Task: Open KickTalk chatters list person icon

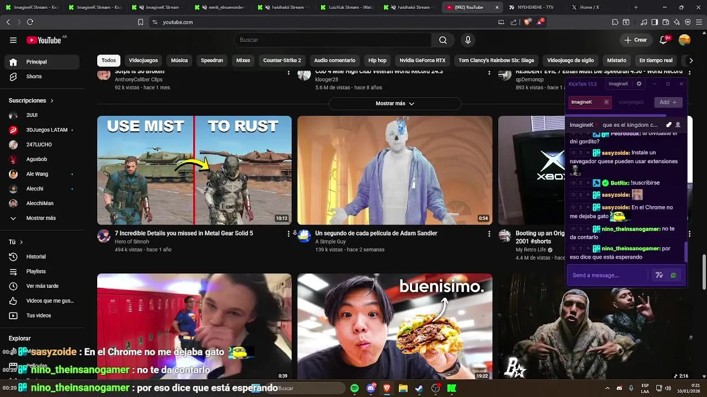Action: pyautogui.click(x=678, y=125)
